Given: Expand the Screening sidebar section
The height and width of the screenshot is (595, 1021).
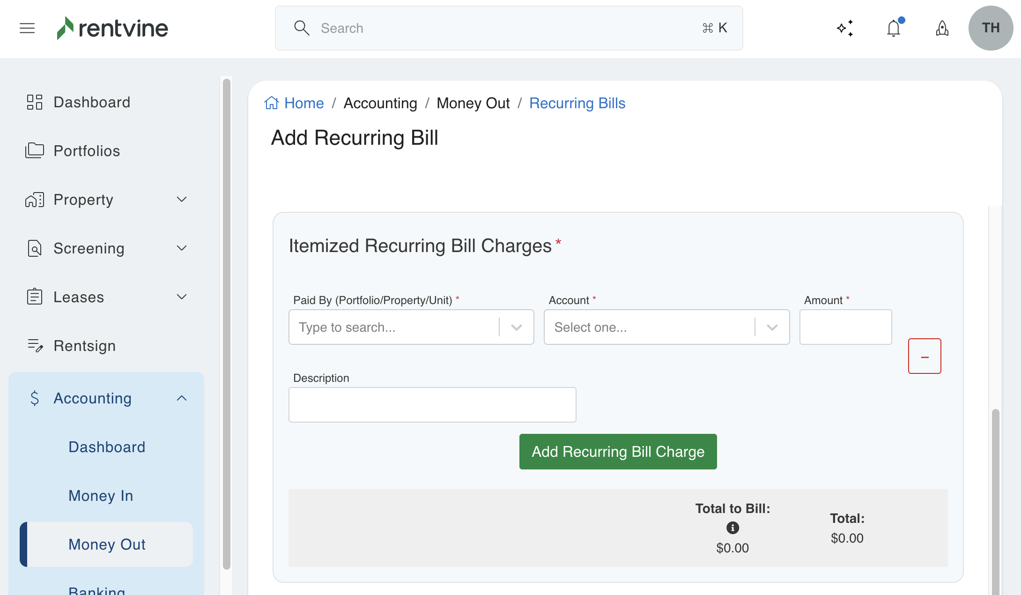Looking at the screenshot, I should tap(182, 248).
